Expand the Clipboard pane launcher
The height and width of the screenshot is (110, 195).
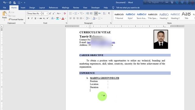[x=24, y=23]
